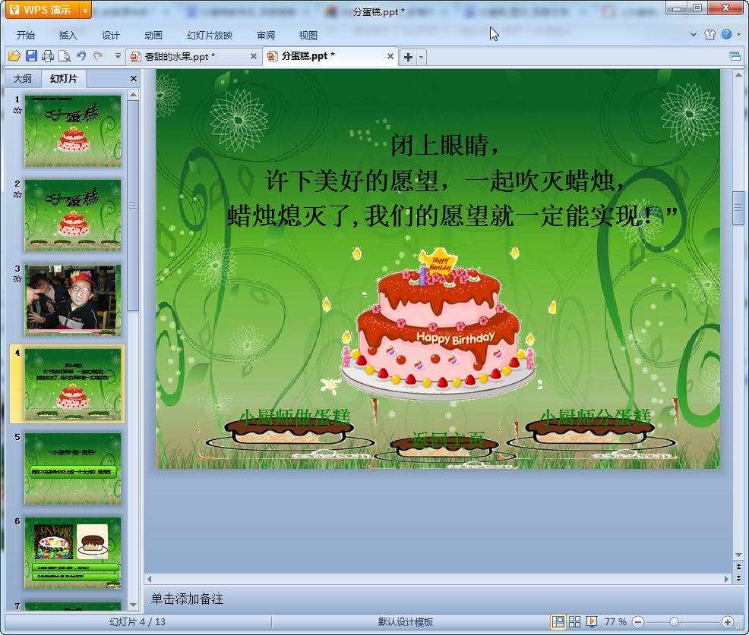This screenshot has width=749, height=635.
Task: Click the Open folder toolbar icon
Action: tap(14, 56)
